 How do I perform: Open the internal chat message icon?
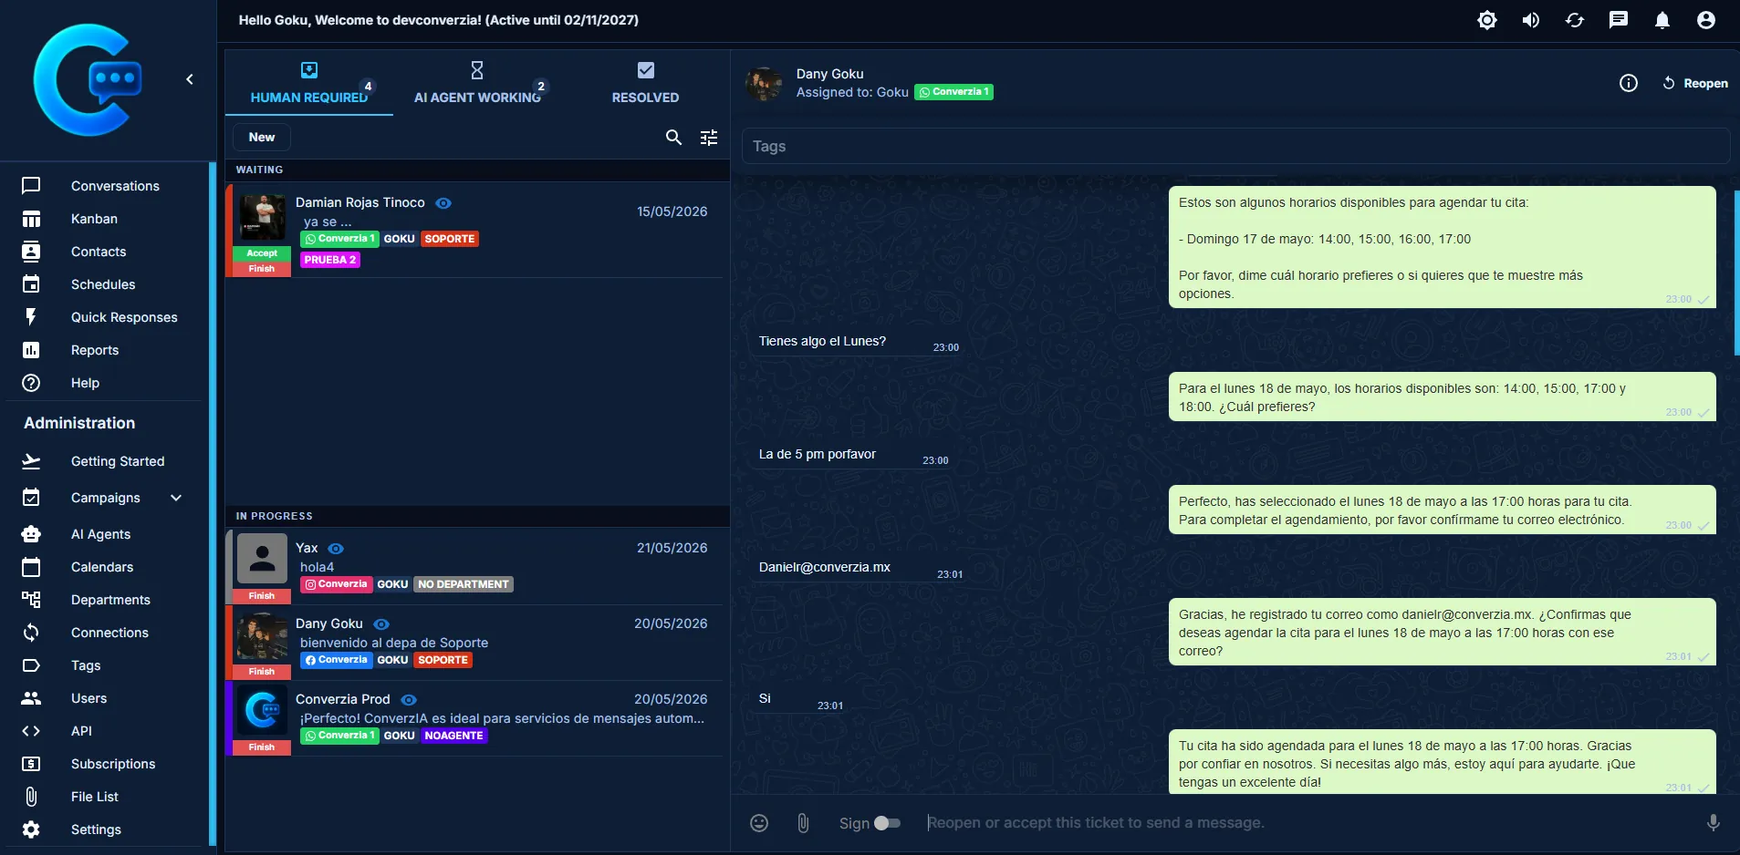pyautogui.click(x=1619, y=20)
